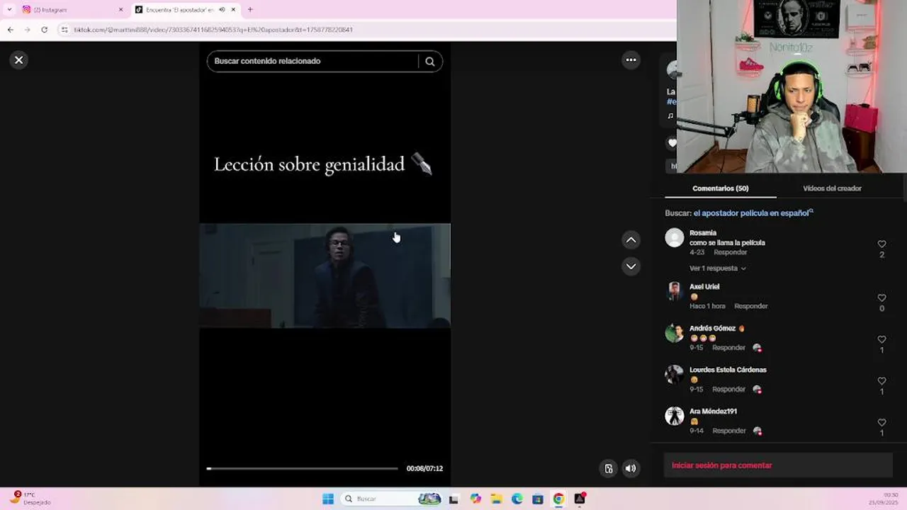Click the browser back arrow
This screenshot has width=907, height=510.
tap(10, 30)
